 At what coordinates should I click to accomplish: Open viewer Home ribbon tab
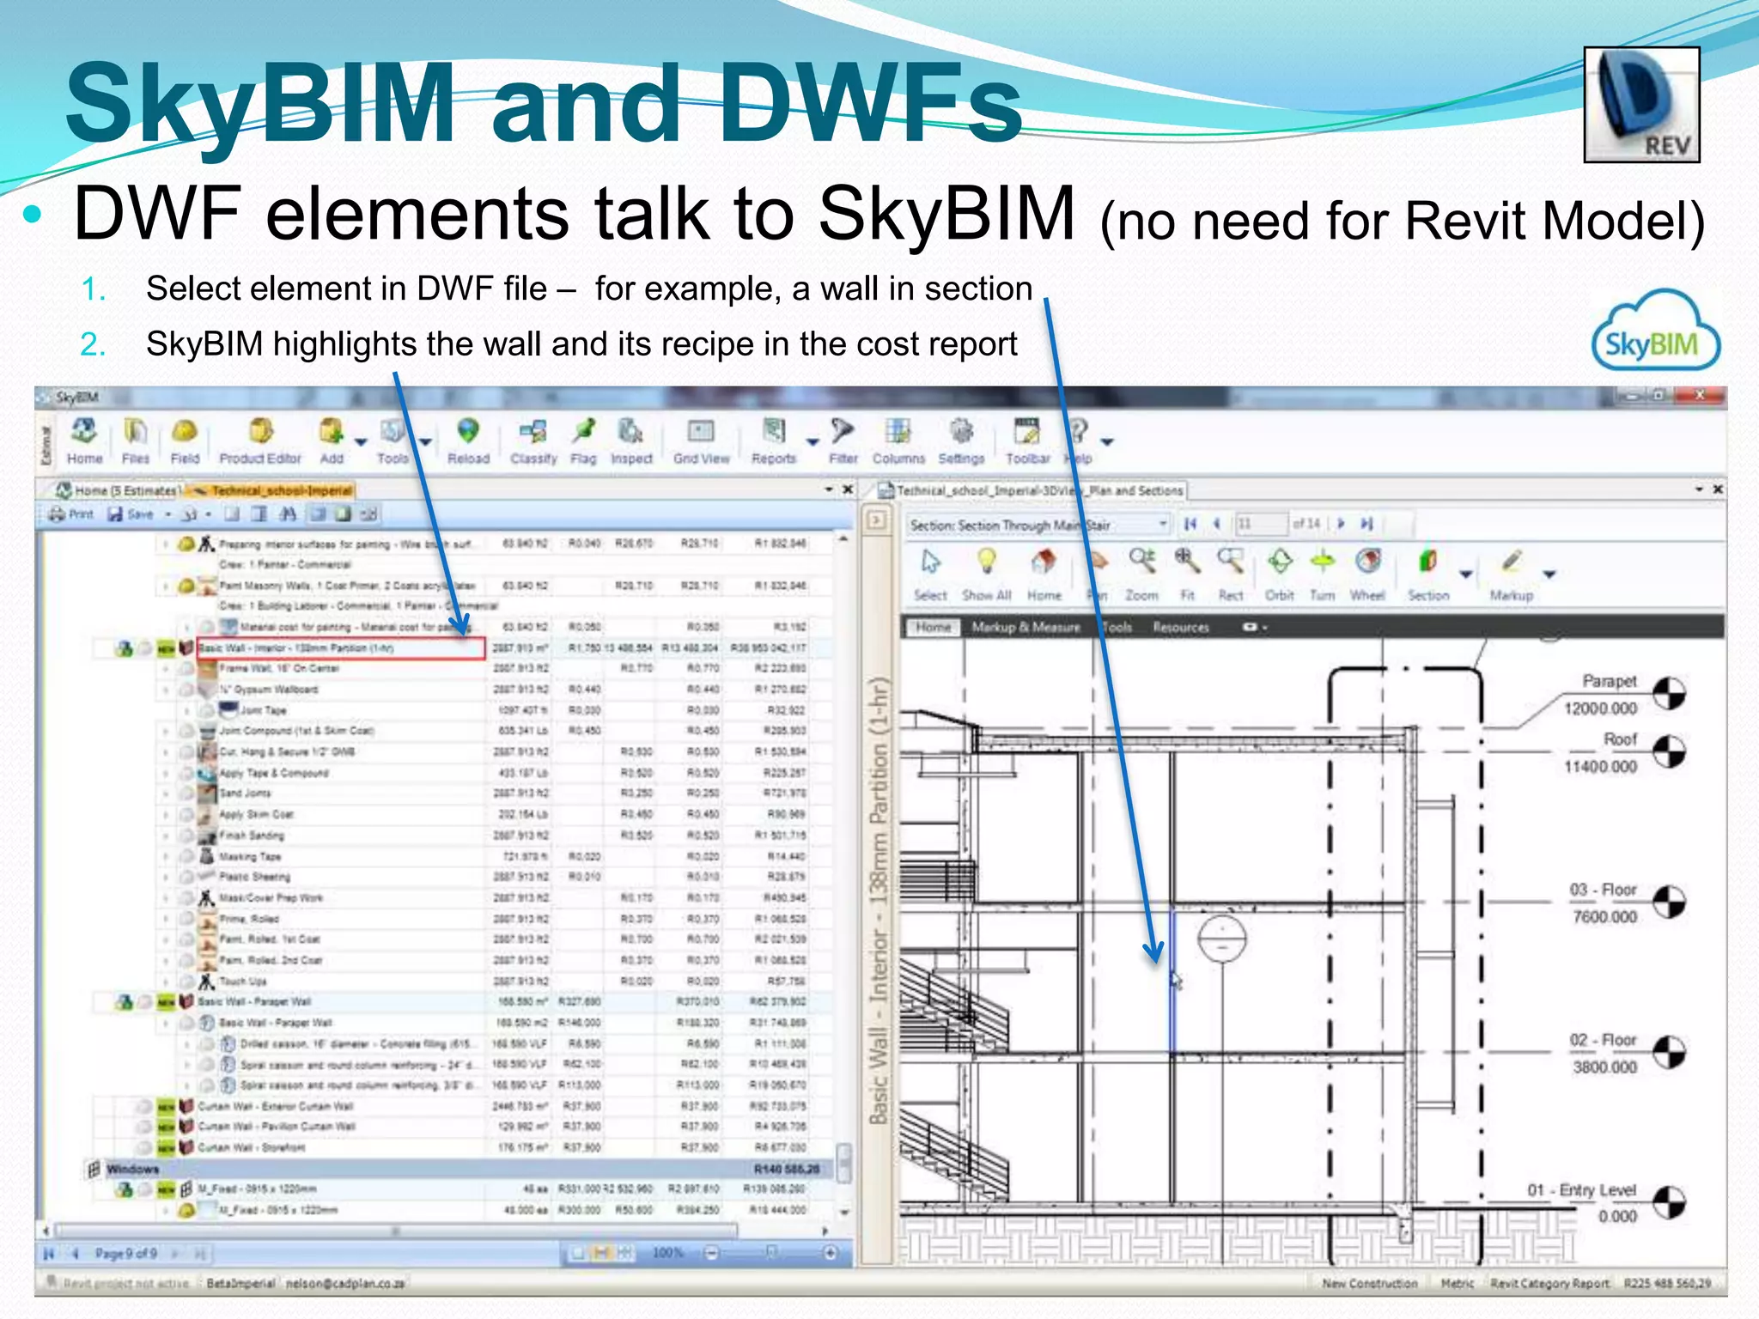pyautogui.click(x=933, y=627)
